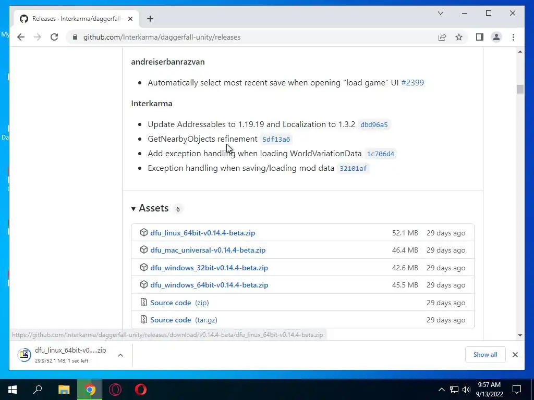
Task: Click package icon beside mac universal zip
Action: (x=144, y=249)
